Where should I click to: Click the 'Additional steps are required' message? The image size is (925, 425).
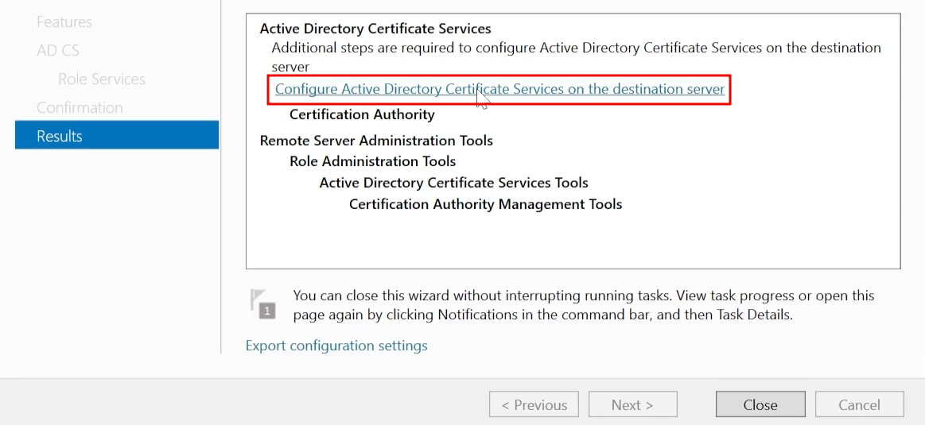pyautogui.click(x=577, y=57)
